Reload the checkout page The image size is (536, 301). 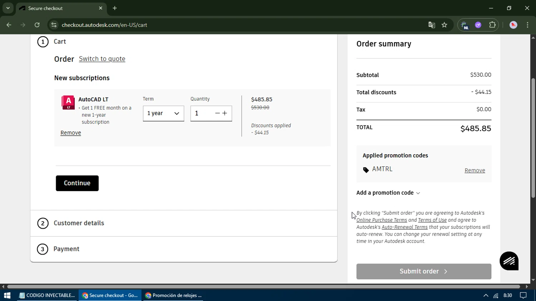37,25
